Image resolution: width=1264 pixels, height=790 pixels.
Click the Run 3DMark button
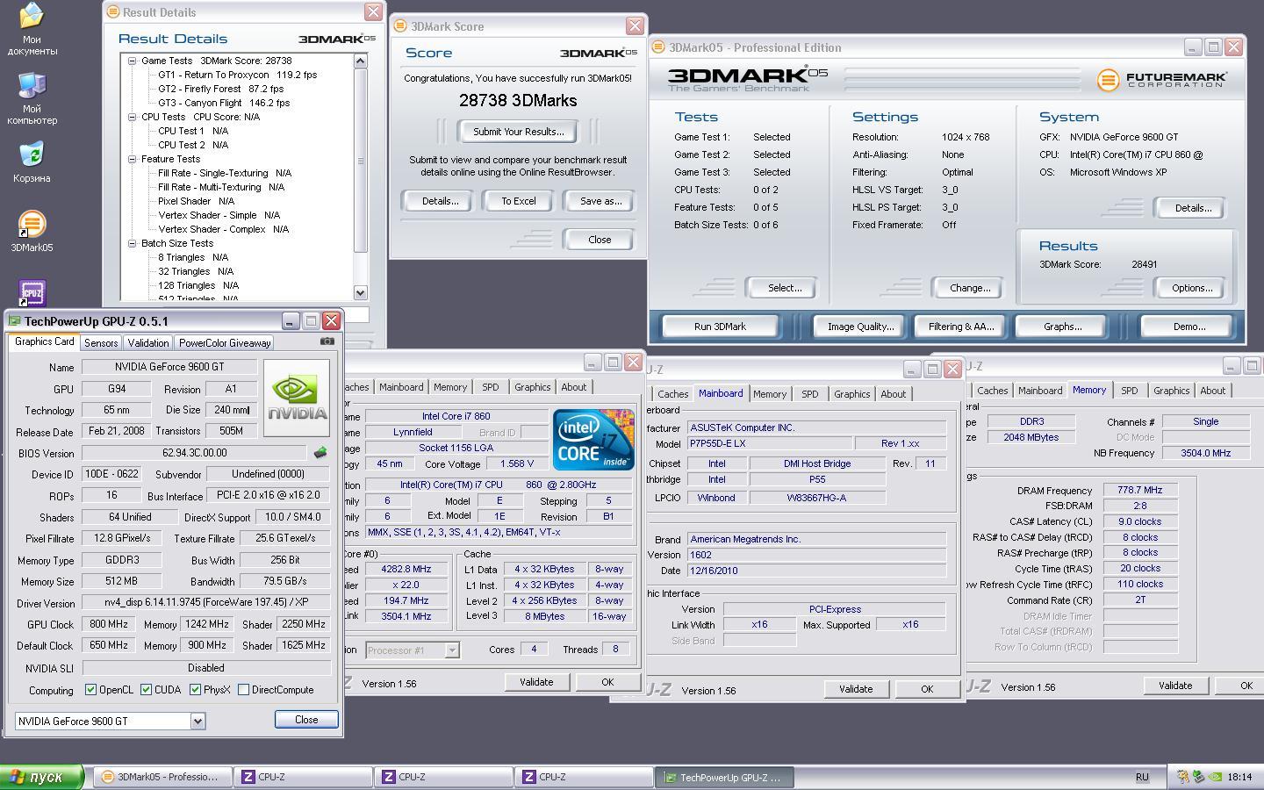click(x=720, y=327)
